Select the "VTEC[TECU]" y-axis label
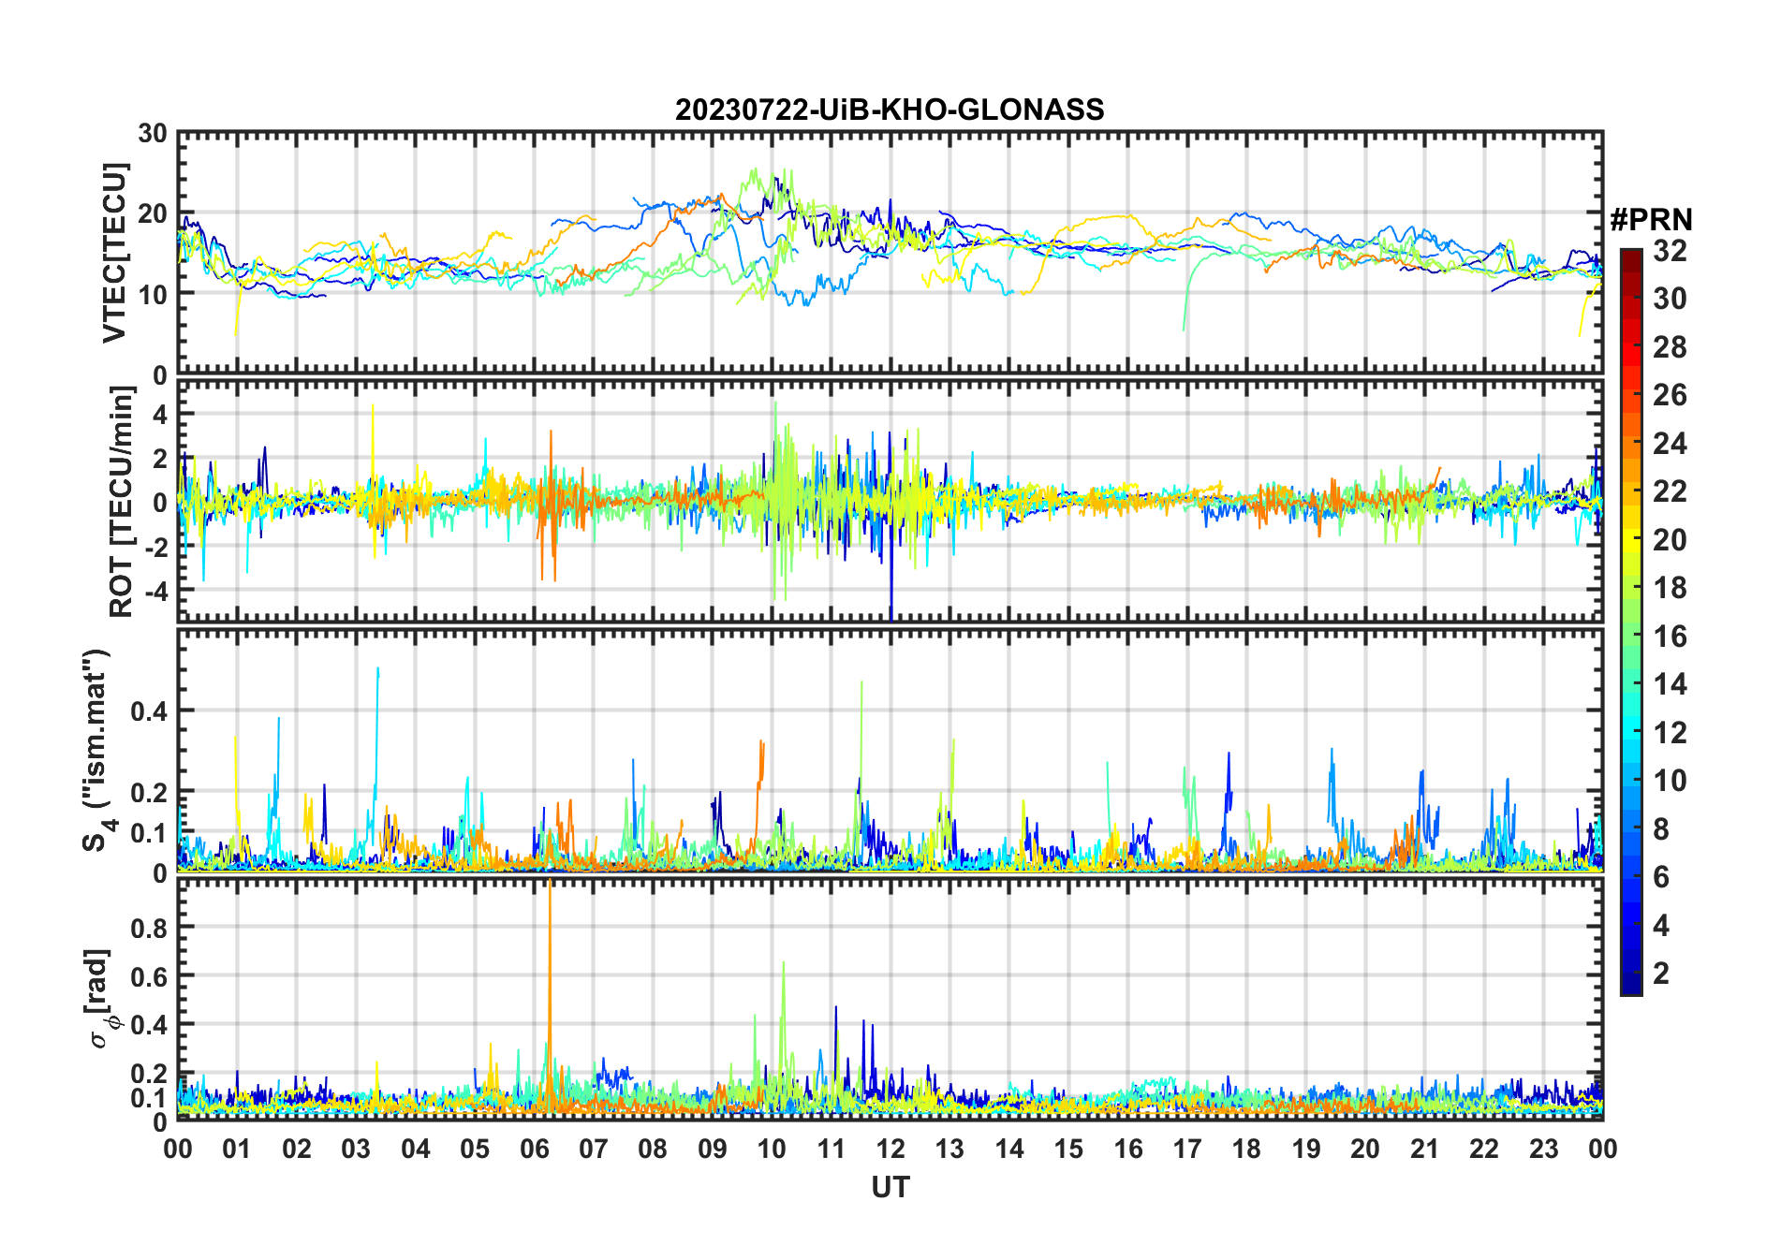Screen dimensions: 1781x1245 113,254
